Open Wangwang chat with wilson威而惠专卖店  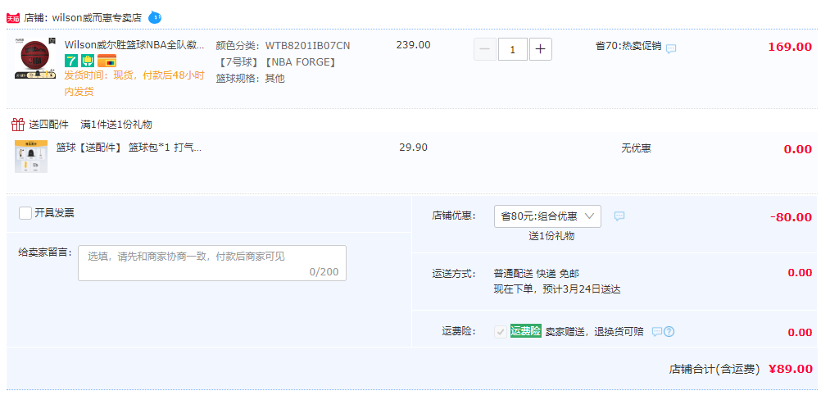tap(155, 17)
